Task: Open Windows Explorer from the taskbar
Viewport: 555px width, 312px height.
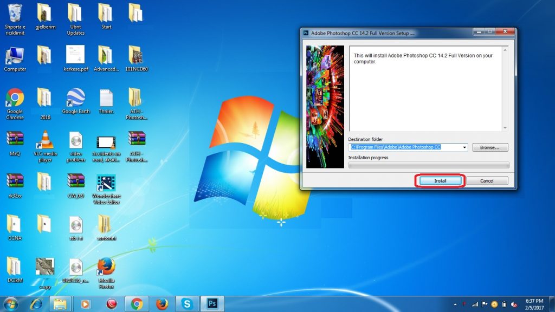Action: [60, 304]
